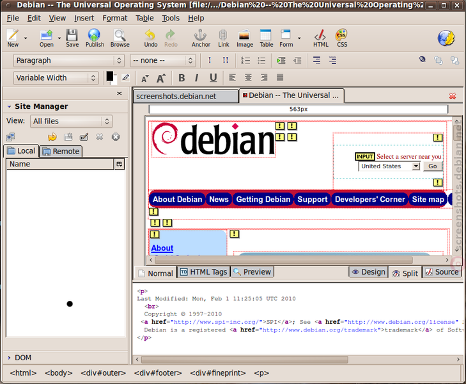Open the Format menu
Screen dimensions: 466x384
(114, 18)
